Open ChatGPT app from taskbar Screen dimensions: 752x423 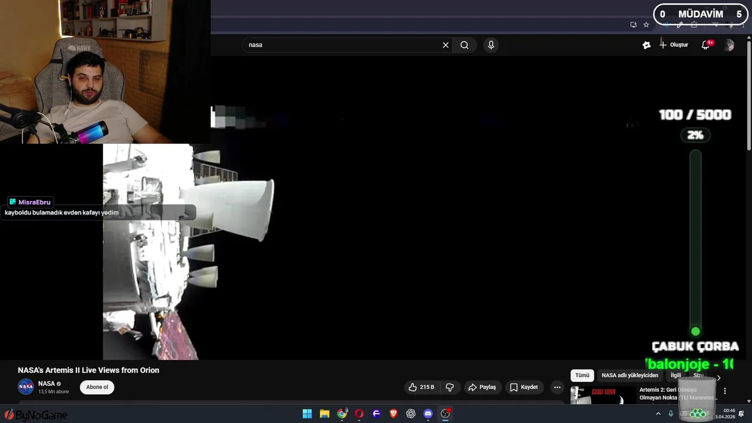point(411,414)
